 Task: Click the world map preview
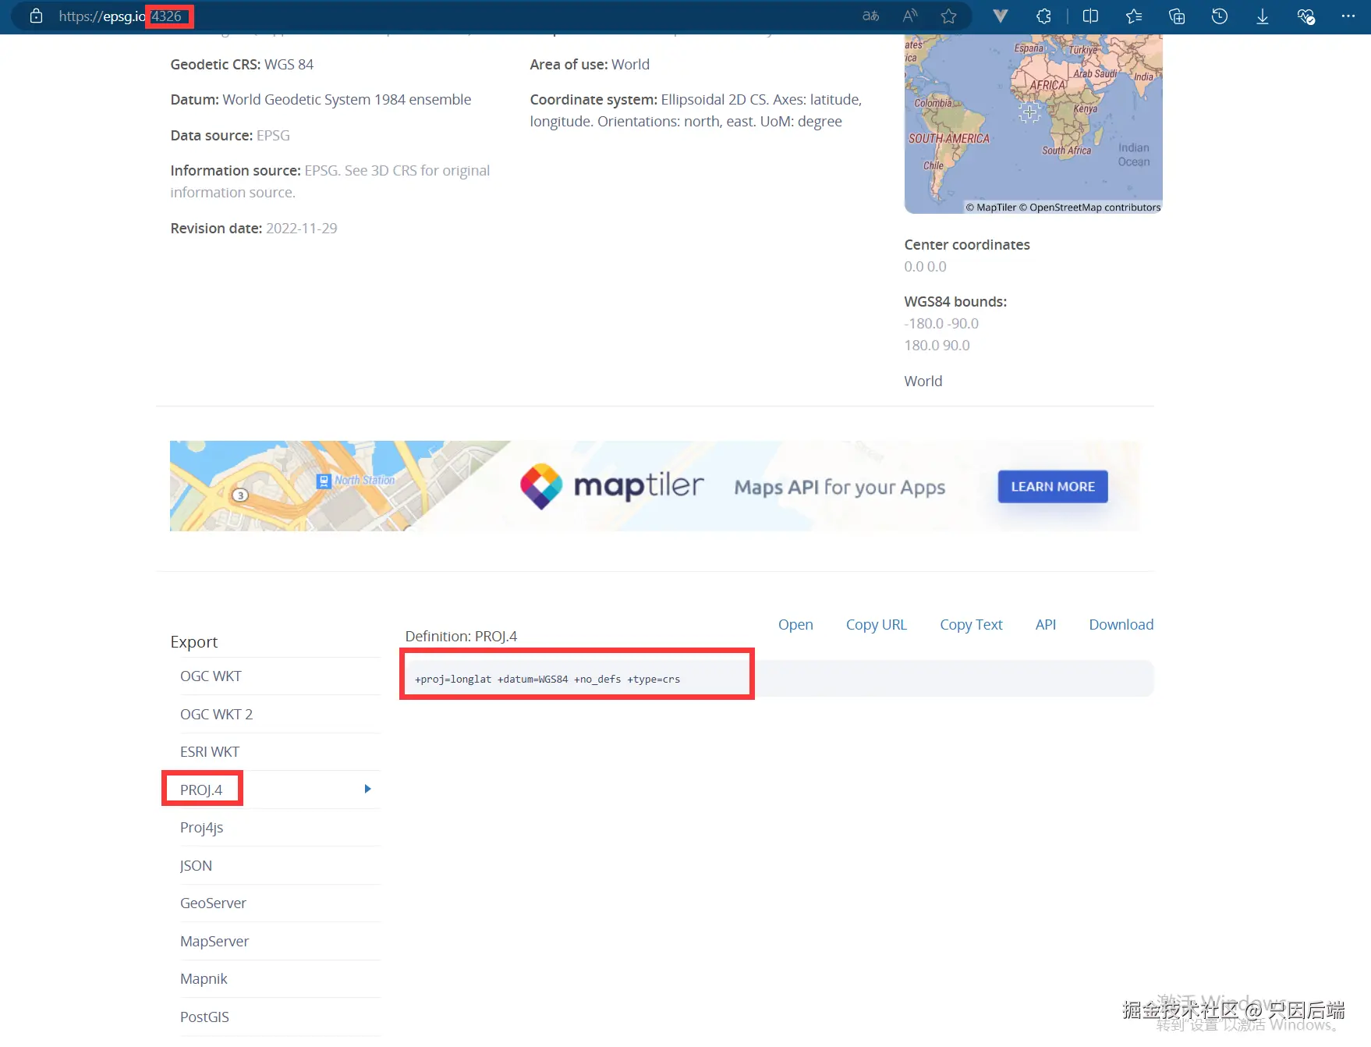1033,123
